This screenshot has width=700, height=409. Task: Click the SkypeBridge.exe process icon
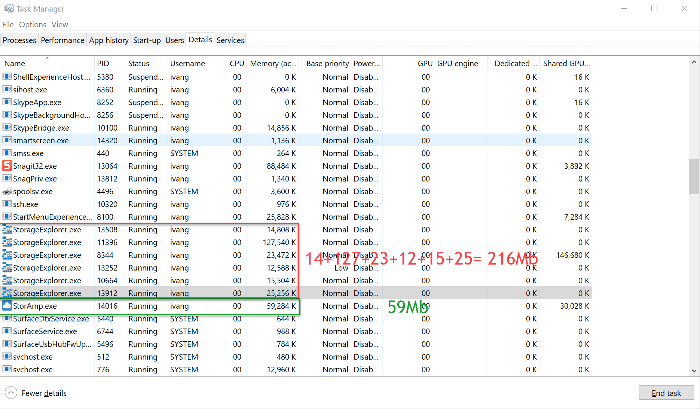(x=7, y=127)
